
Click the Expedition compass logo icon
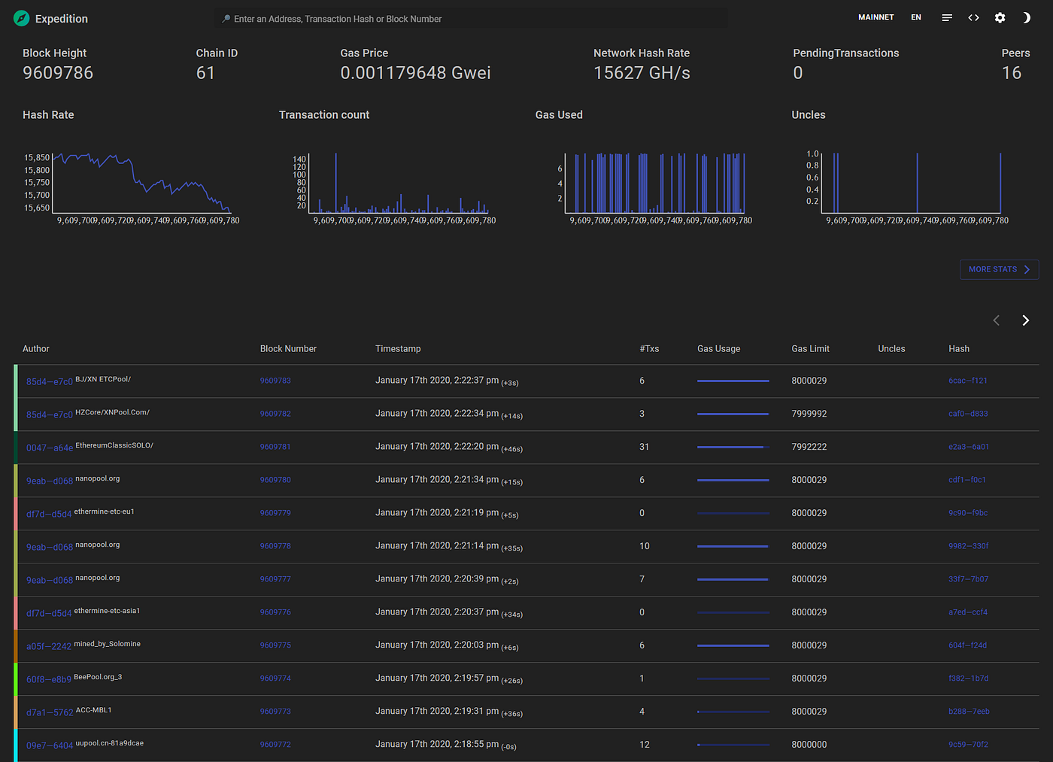click(x=21, y=19)
